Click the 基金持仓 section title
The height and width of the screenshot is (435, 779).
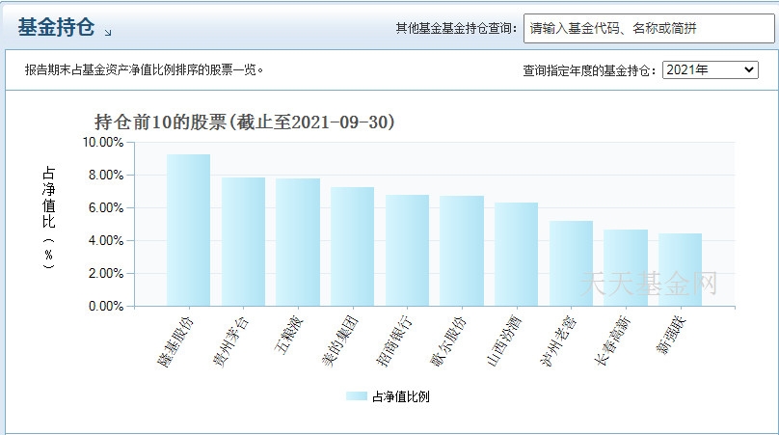(x=56, y=28)
